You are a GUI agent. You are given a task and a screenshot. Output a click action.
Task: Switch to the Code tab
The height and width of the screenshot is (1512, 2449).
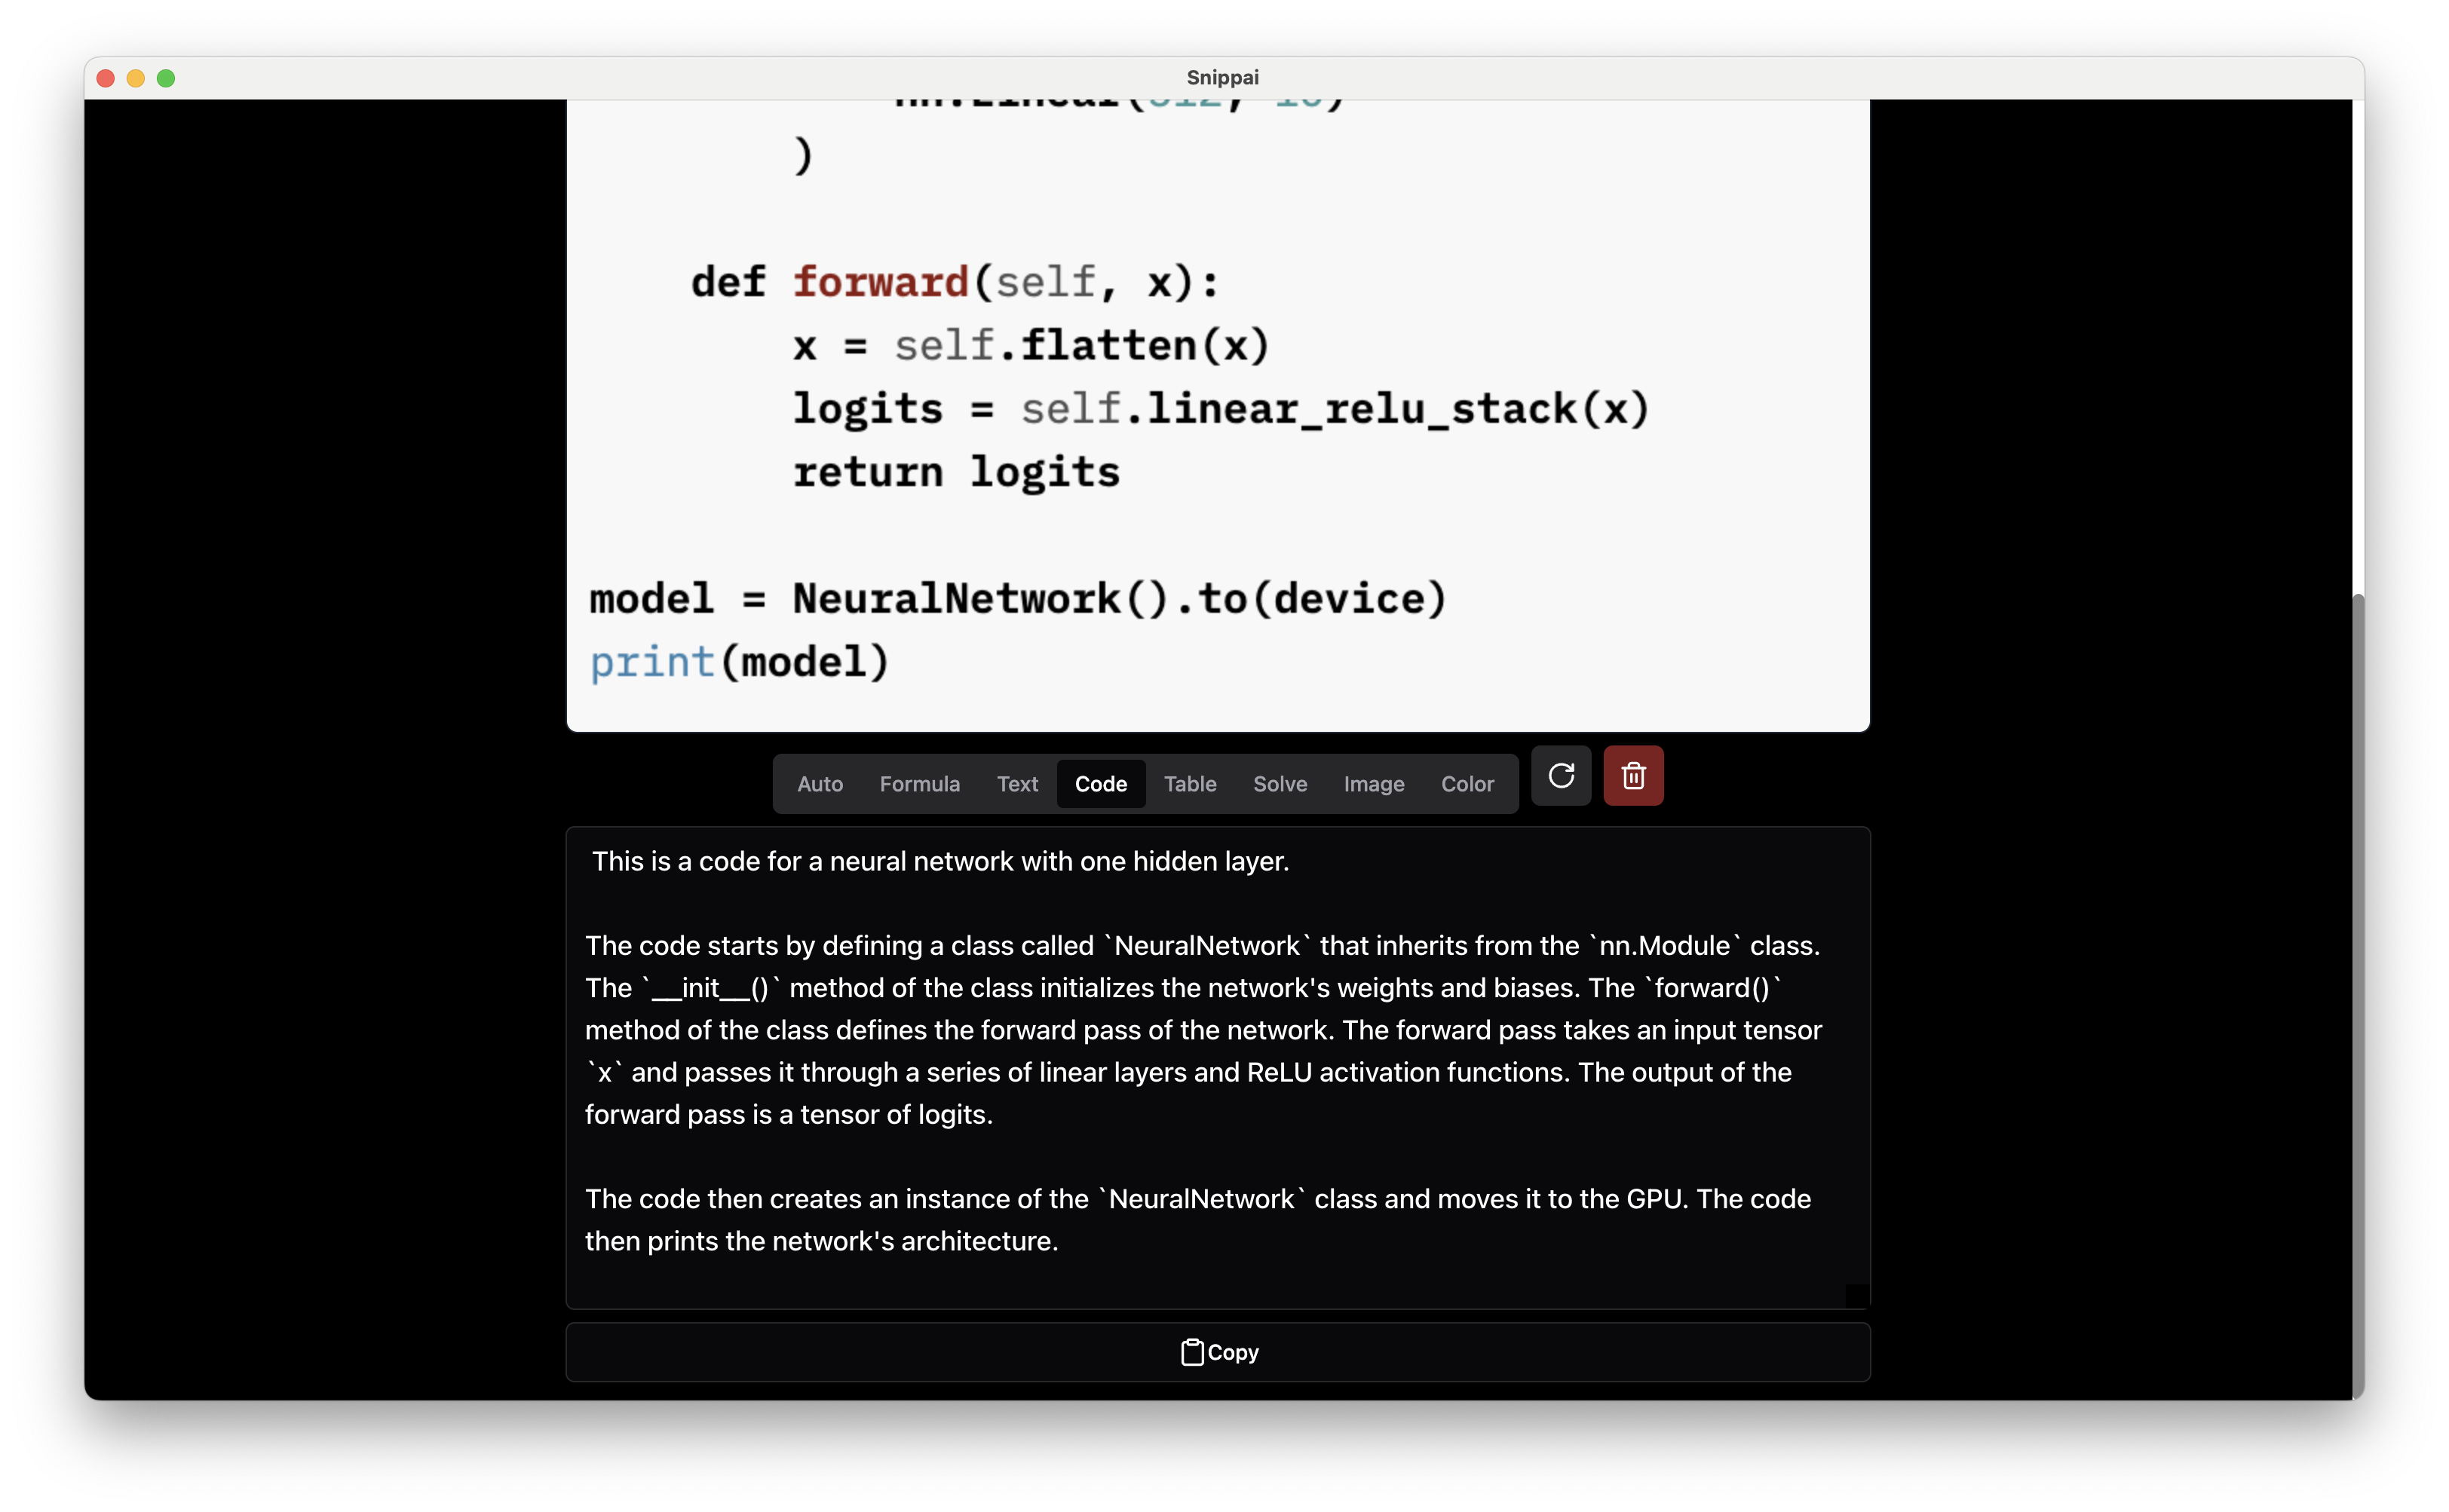pos(1100,783)
